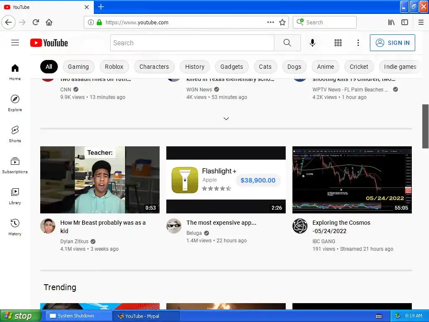Open Library in the sidebar

[x=15, y=196]
